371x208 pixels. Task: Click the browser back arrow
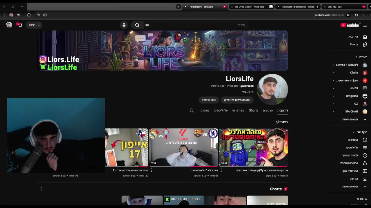click(x=363, y=15)
